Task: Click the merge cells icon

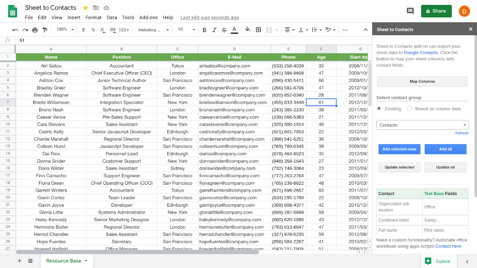Action: [x=269, y=30]
